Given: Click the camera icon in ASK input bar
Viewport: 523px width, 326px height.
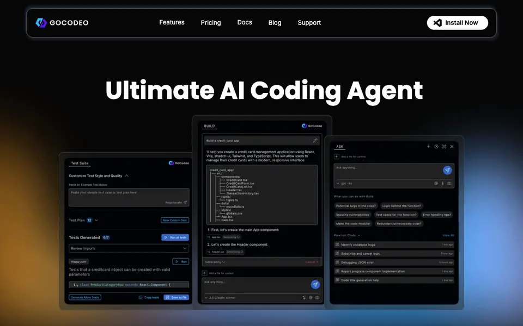Looking at the screenshot, I should pyautogui.click(x=449, y=183).
